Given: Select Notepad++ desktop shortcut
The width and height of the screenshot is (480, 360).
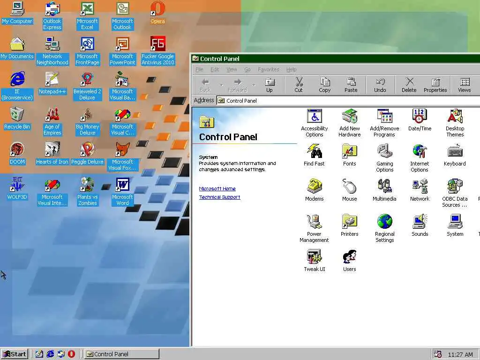Looking at the screenshot, I should [52, 83].
